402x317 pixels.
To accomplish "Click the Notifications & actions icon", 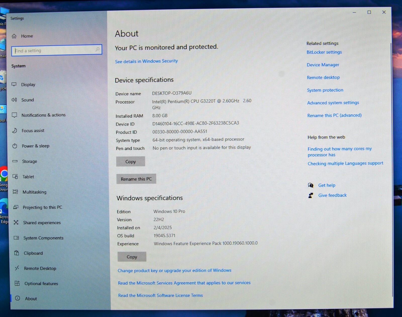I will (15, 115).
